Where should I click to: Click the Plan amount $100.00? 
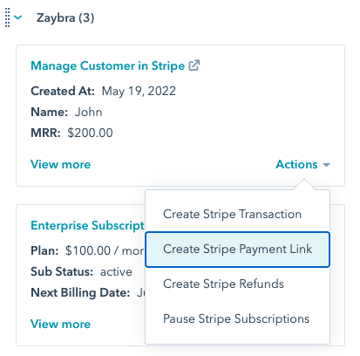click(88, 250)
